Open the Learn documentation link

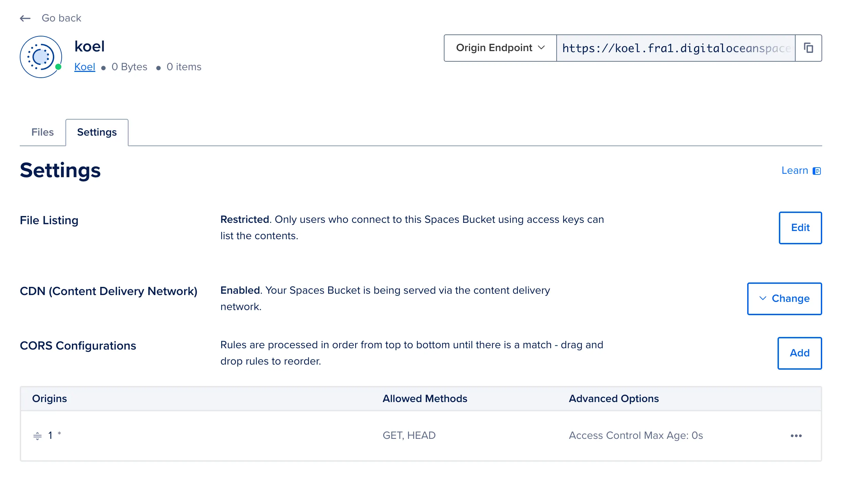795,171
